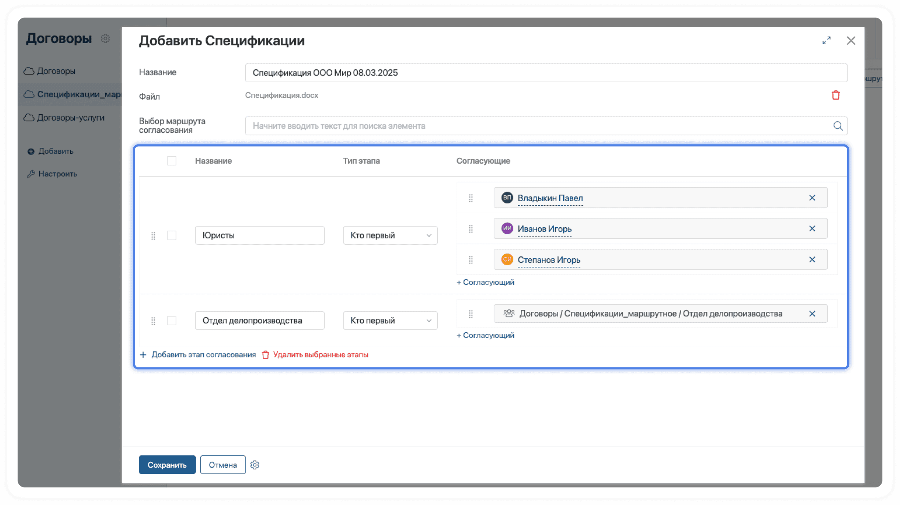900x505 pixels.
Task: Click the Название text field
Action: coord(546,73)
